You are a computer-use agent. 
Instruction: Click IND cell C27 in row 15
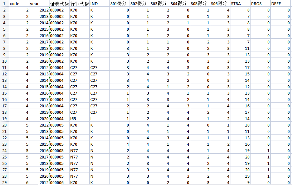tap(100, 93)
